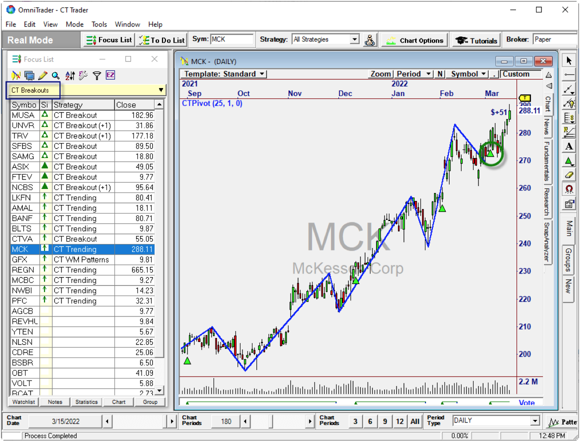Open the Mode menu
Viewport: 581px width, 443px height.
(x=74, y=24)
